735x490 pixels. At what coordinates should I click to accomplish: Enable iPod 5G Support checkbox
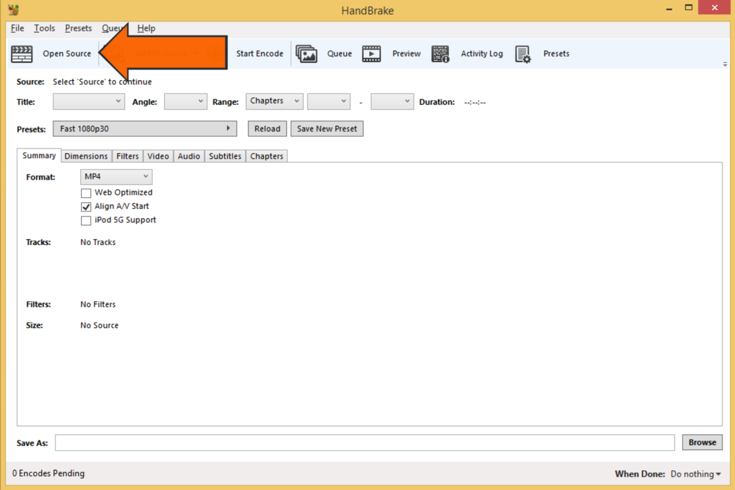click(x=86, y=221)
